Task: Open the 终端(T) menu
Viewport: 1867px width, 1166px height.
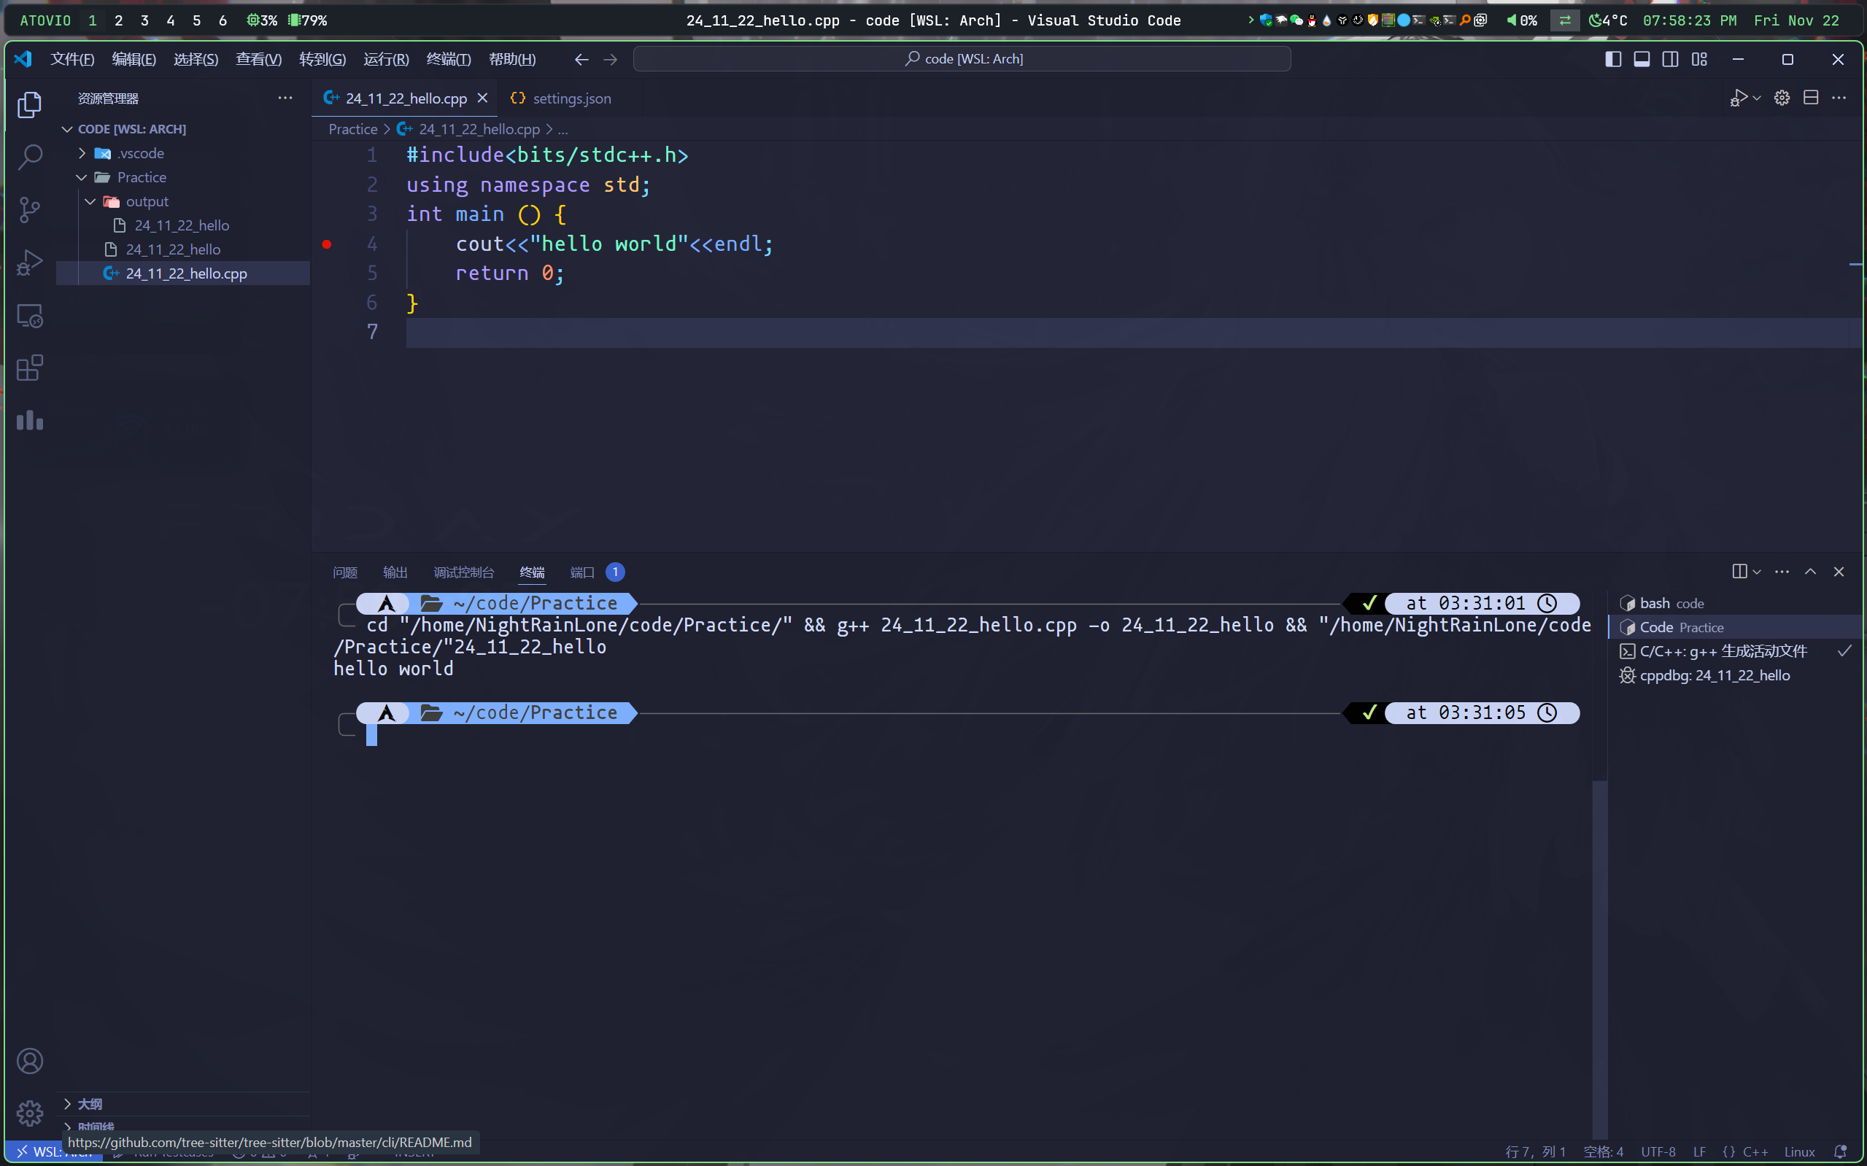Action: point(448,59)
